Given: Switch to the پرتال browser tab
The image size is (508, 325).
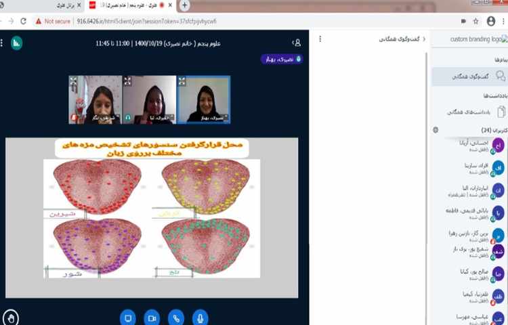Looking at the screenshot, I should 42,5.
